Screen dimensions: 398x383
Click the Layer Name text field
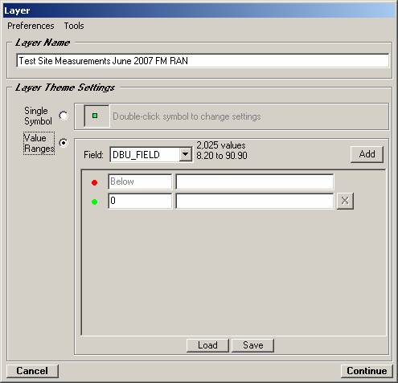point(203,61)
